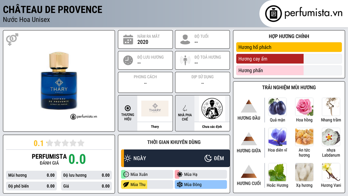Image resolution: width=348 pixels, height=196 pixels.
Task: Click the Mùa Thu season bar
Action: click(147, 185)
